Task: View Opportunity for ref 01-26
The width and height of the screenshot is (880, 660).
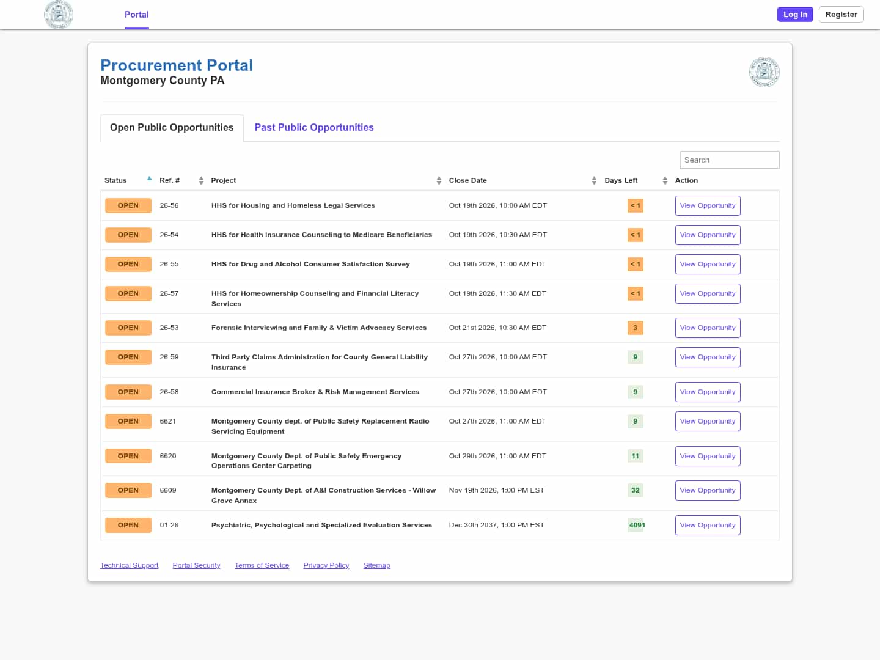Action: pyautogui.click(x=708, y=526)
